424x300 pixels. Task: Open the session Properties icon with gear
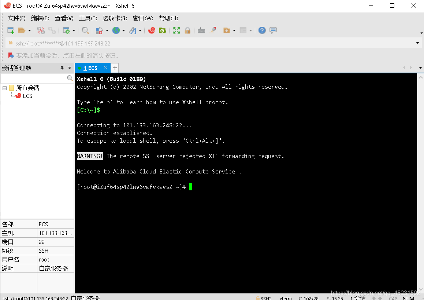(x=66, y=30)
